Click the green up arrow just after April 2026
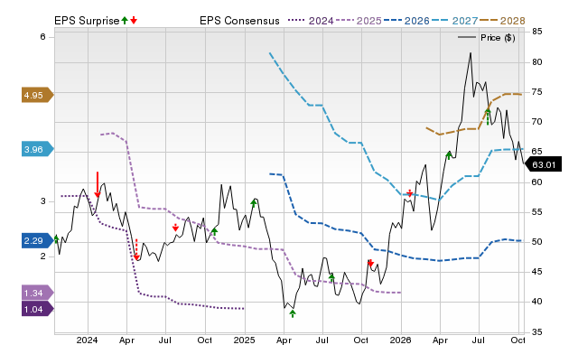 (x=449, y=155)
